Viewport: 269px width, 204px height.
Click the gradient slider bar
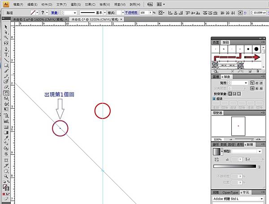coord(234,166)
